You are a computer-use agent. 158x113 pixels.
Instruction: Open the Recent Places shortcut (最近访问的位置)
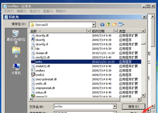pyautogui.click(x=16, y=37)
